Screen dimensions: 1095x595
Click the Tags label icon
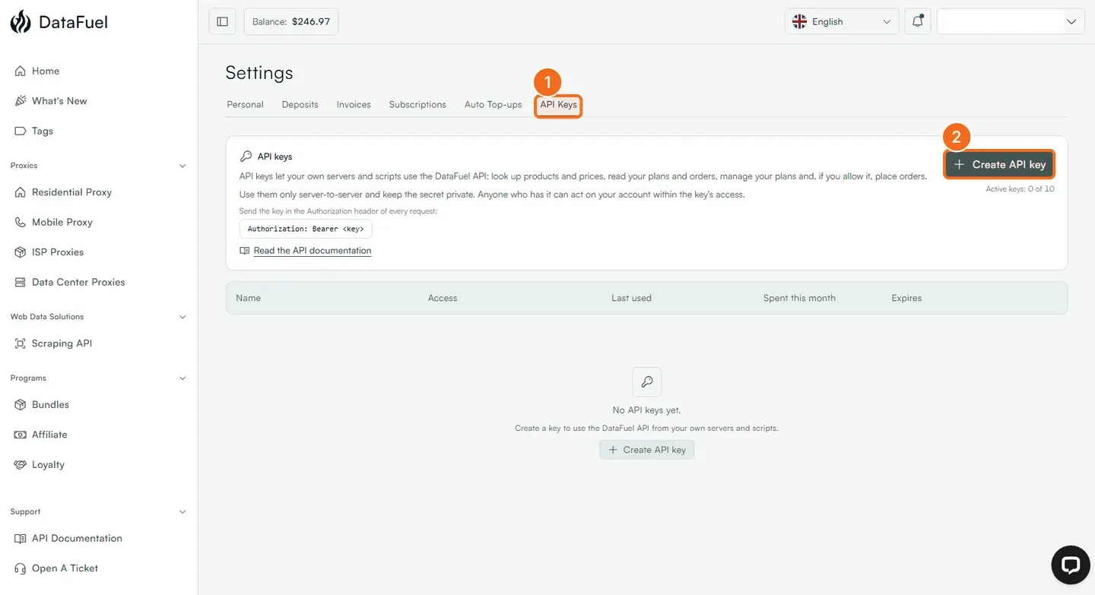click(21, 131)
